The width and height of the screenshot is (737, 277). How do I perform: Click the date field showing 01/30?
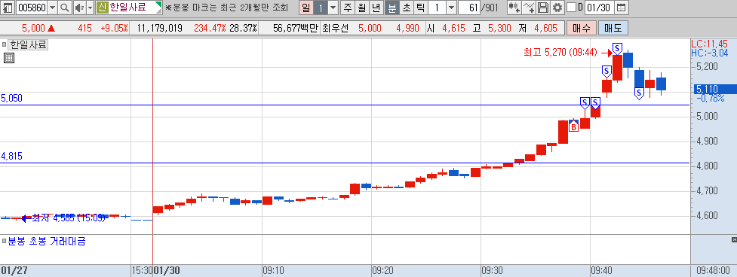tap(599, 8)
